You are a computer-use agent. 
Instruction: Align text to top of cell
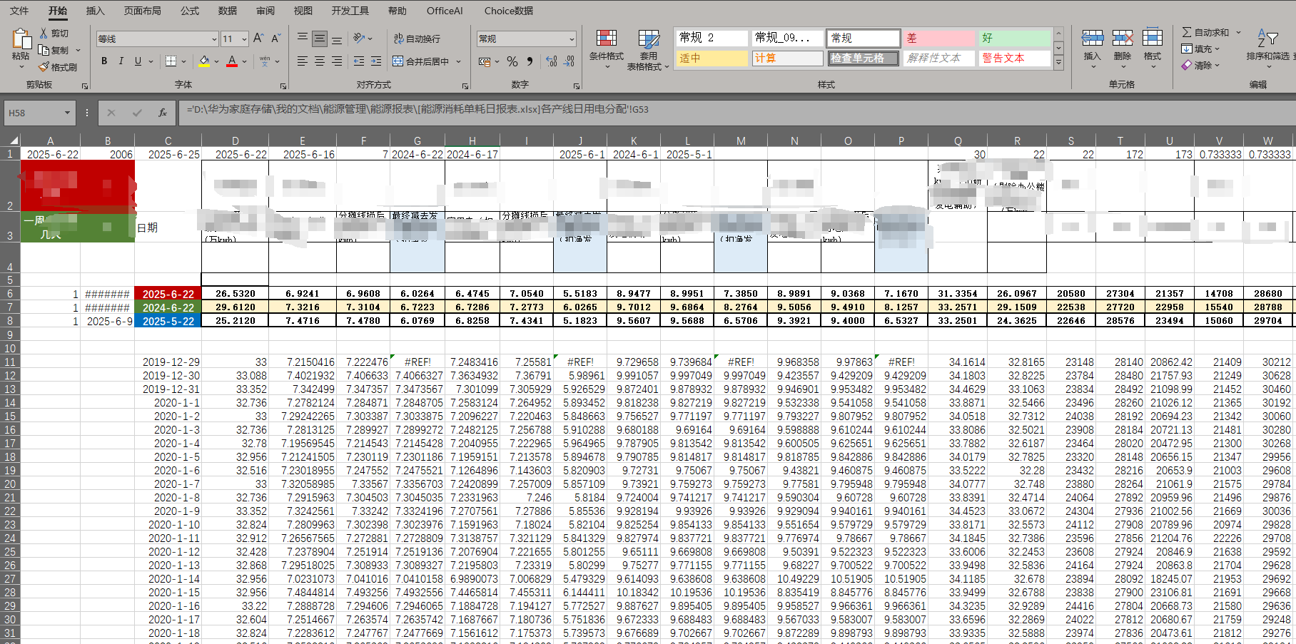pos(303,39)
